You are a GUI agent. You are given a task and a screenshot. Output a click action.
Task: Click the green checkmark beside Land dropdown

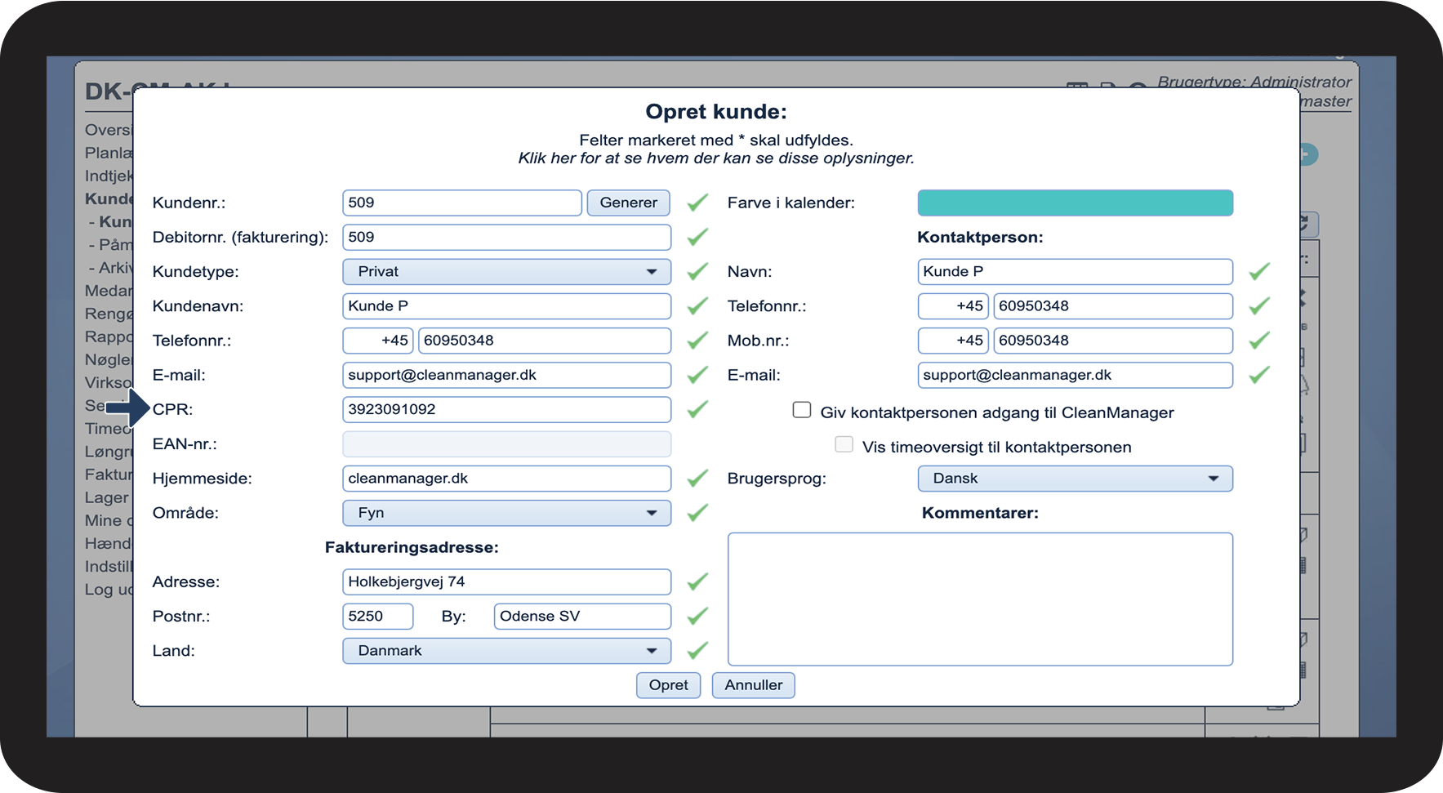tap(697, 651)
